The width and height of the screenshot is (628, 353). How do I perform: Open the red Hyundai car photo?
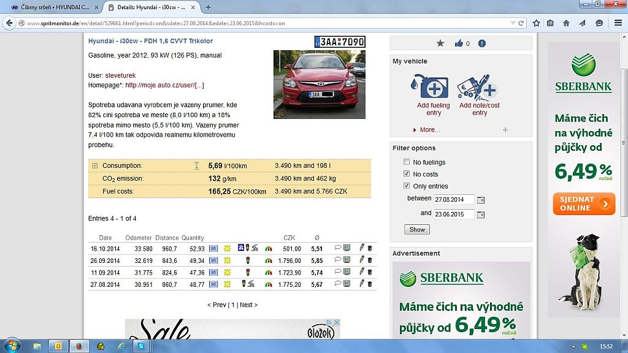[319, 85]
